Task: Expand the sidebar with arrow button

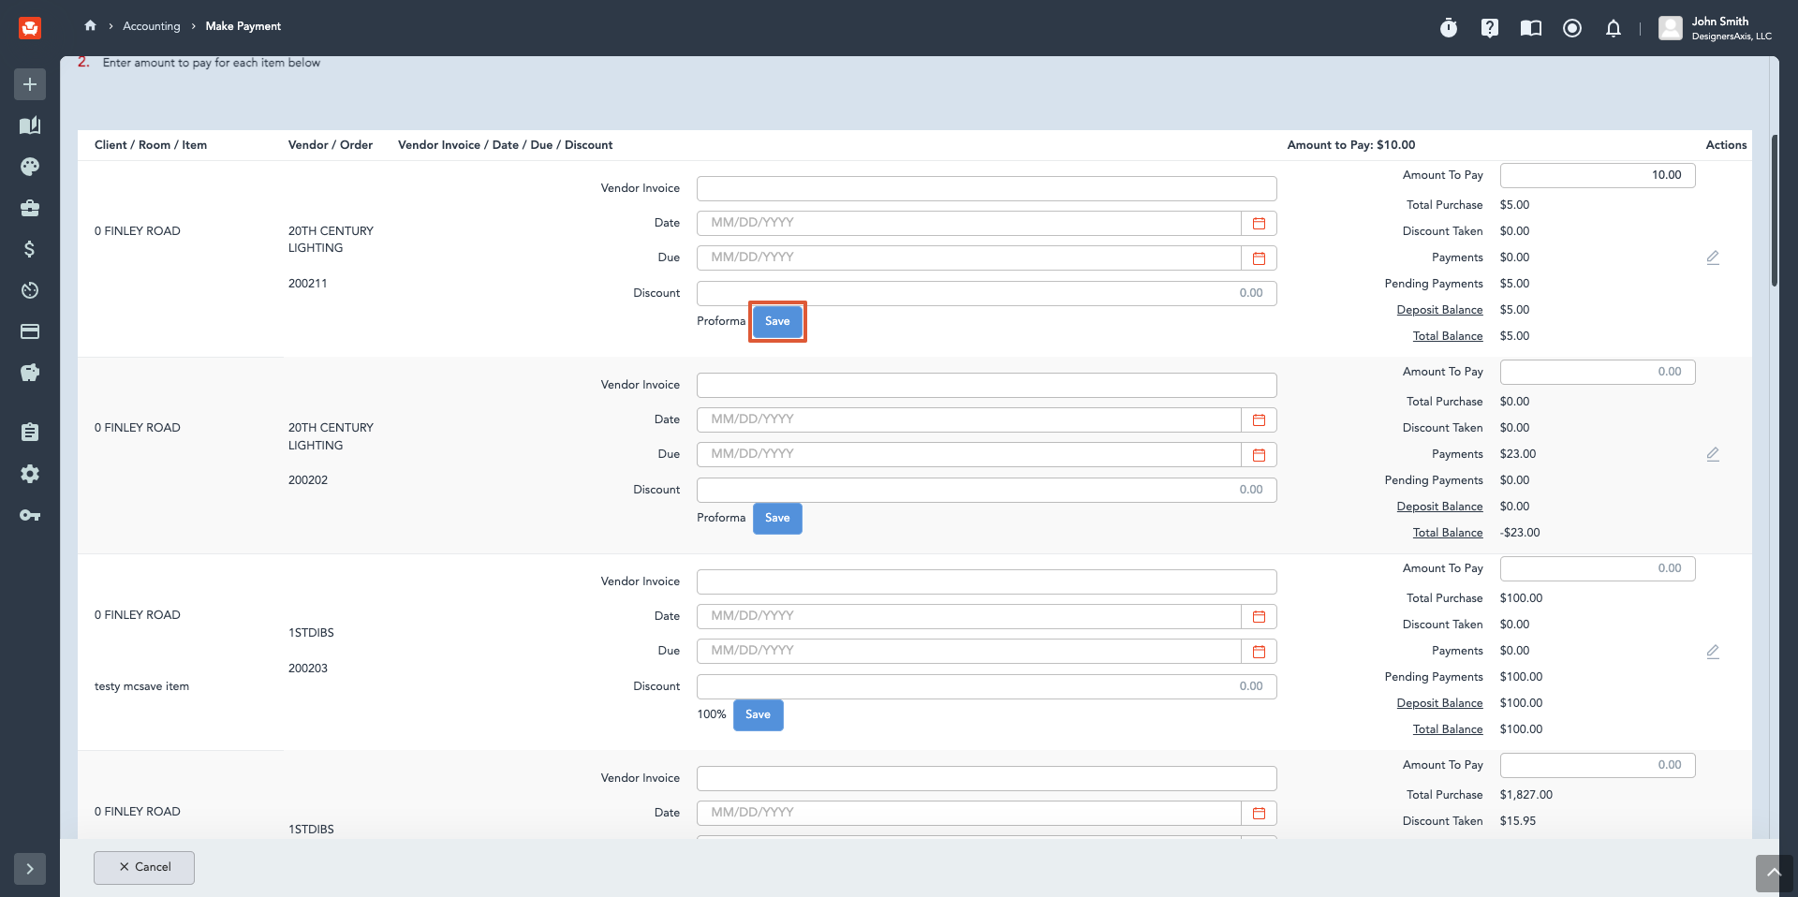Action: 30,869
